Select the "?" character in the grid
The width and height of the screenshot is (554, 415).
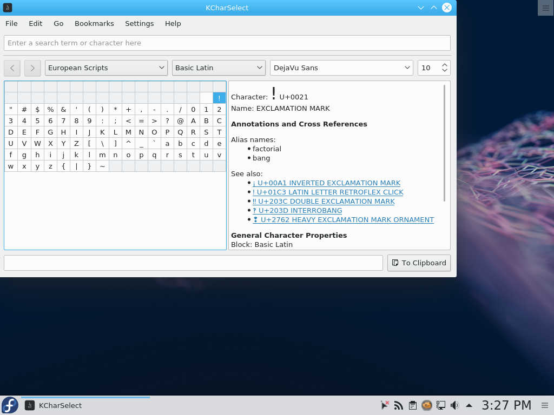(x=167, y=121)
